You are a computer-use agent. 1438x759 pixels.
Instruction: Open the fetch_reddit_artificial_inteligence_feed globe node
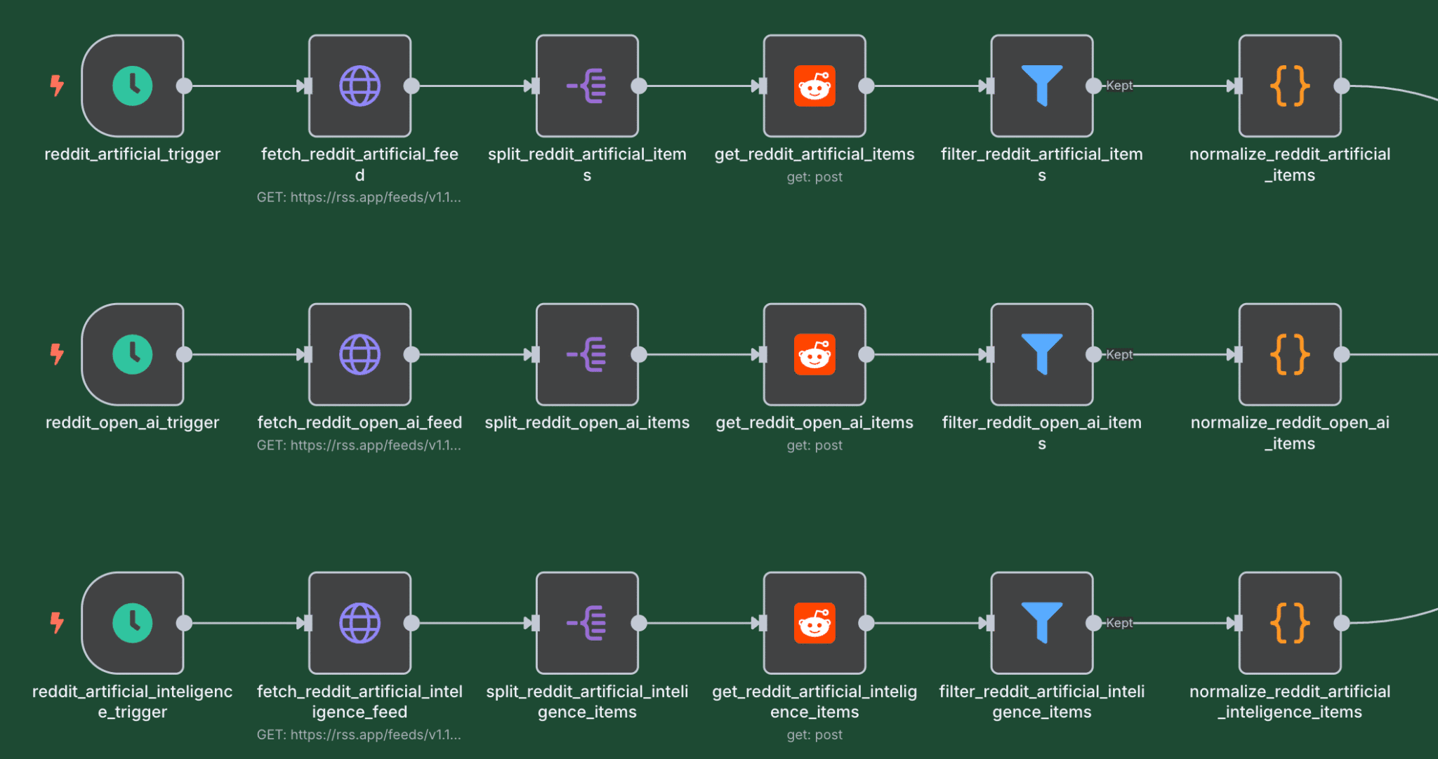[x=359, y=623]
